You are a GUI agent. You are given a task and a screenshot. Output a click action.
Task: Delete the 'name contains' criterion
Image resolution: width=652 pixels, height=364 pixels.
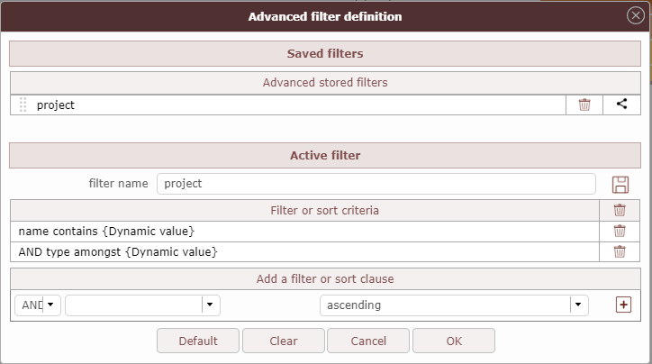pyautogui.click(x=620, y=232)
